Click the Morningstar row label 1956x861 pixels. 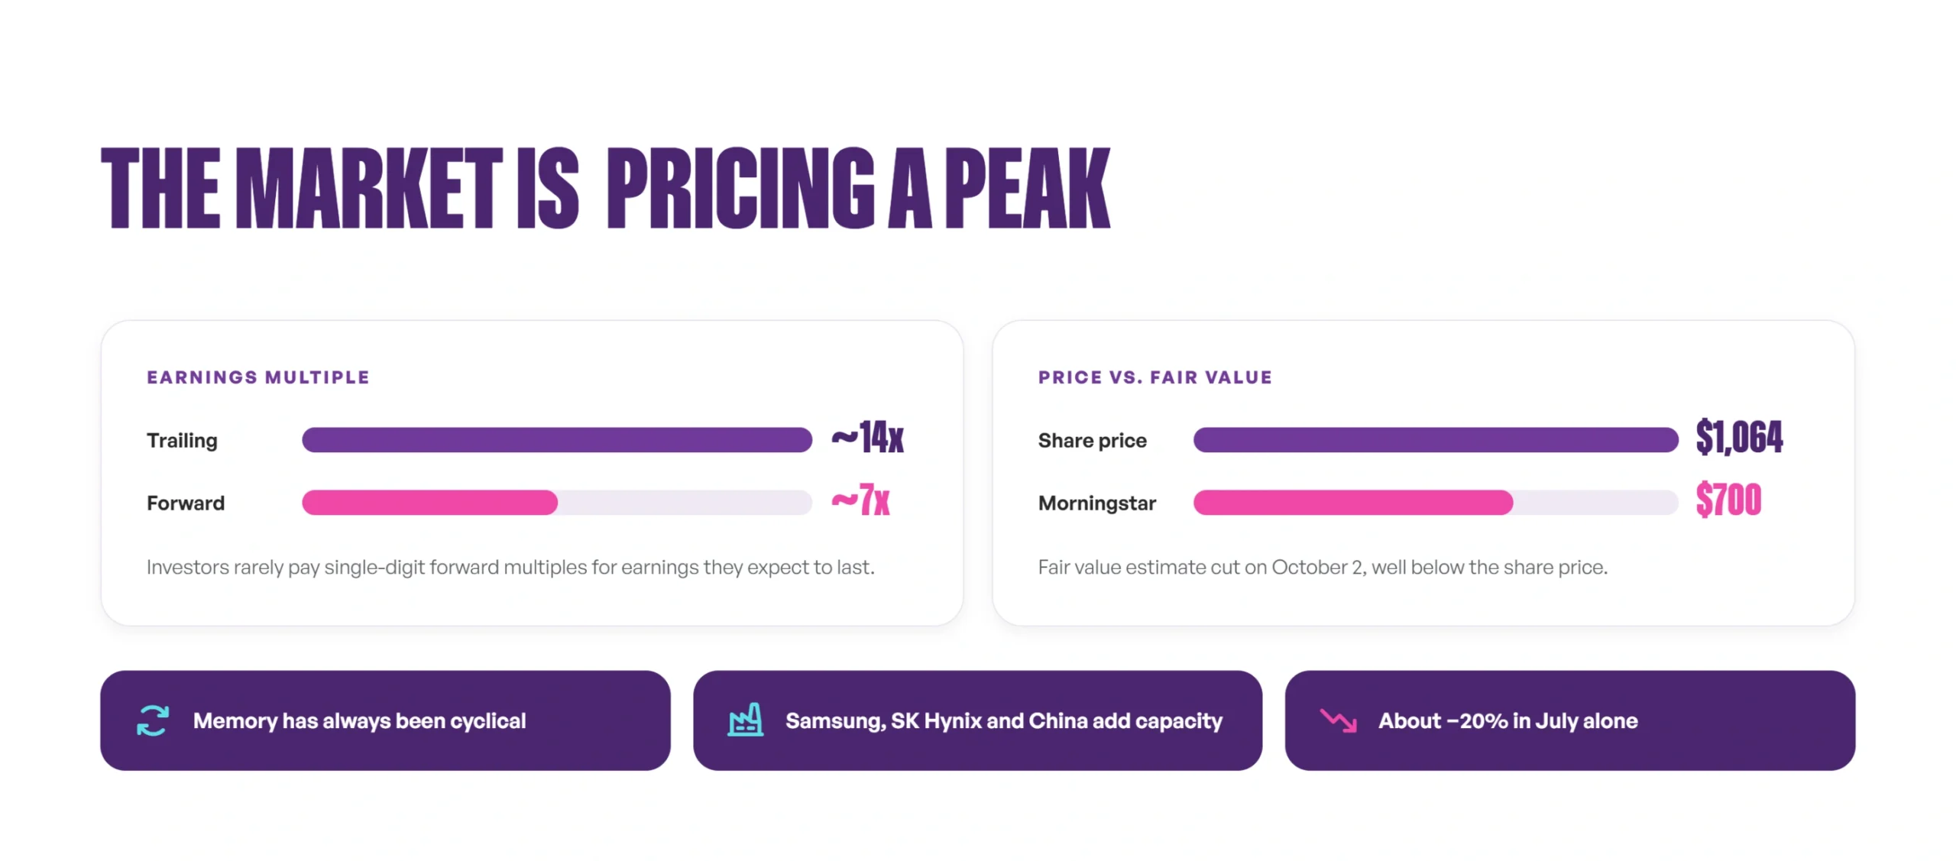tap(1096, 503)
